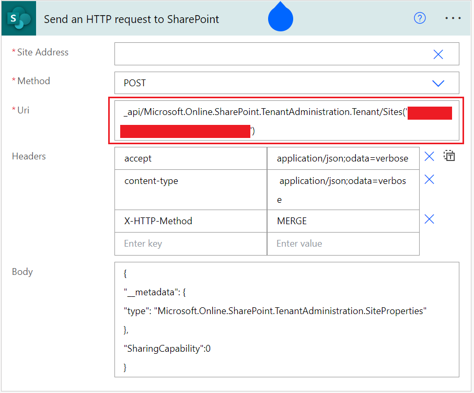Click inside the empty Site Address field
The height and width of the screenshot is (393, 474).
(x=261, y=54)
